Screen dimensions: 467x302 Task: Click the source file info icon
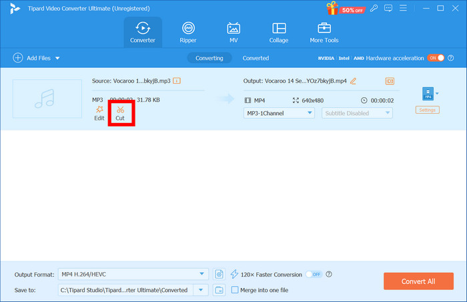(x=177, y=80)
